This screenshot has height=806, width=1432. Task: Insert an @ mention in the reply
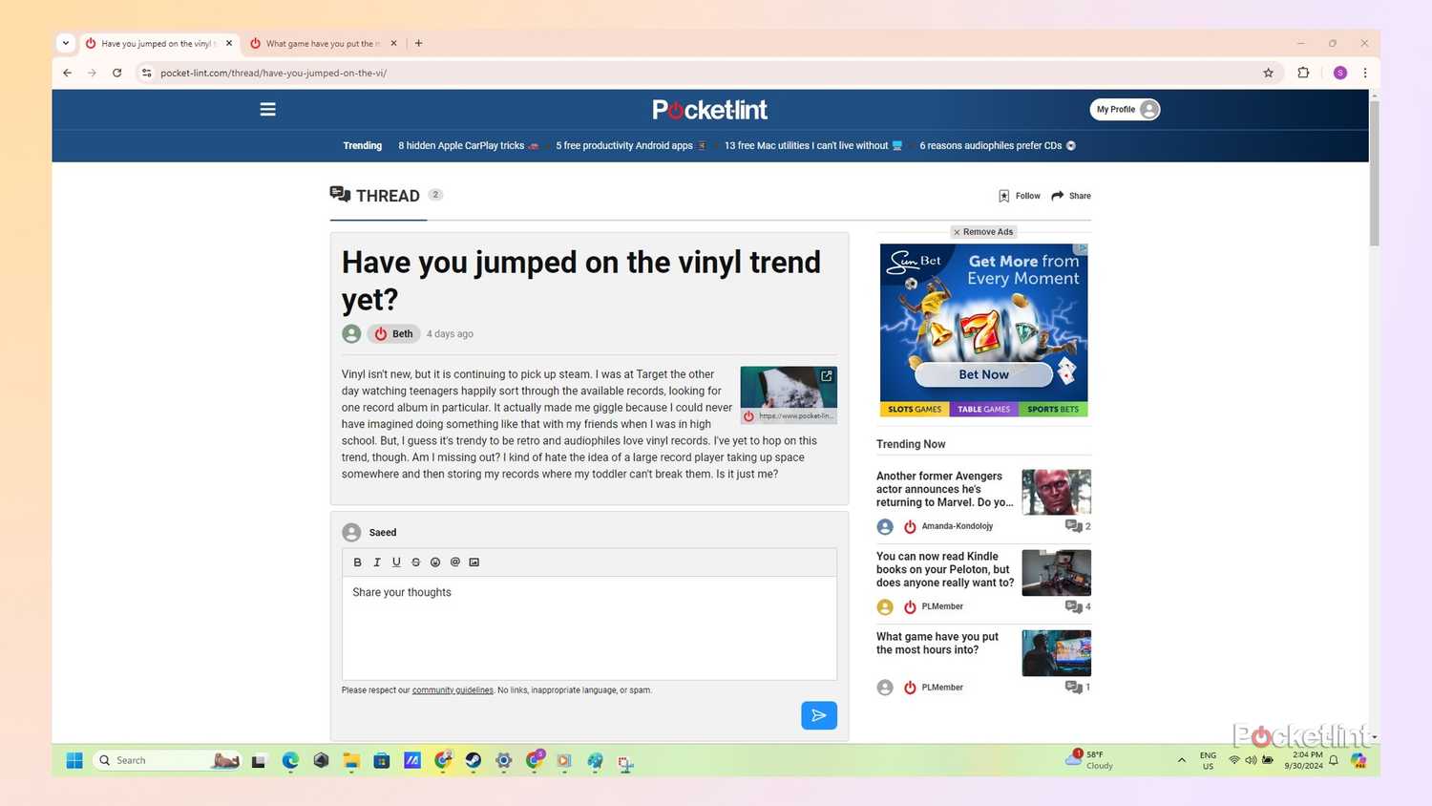[454, 562]
